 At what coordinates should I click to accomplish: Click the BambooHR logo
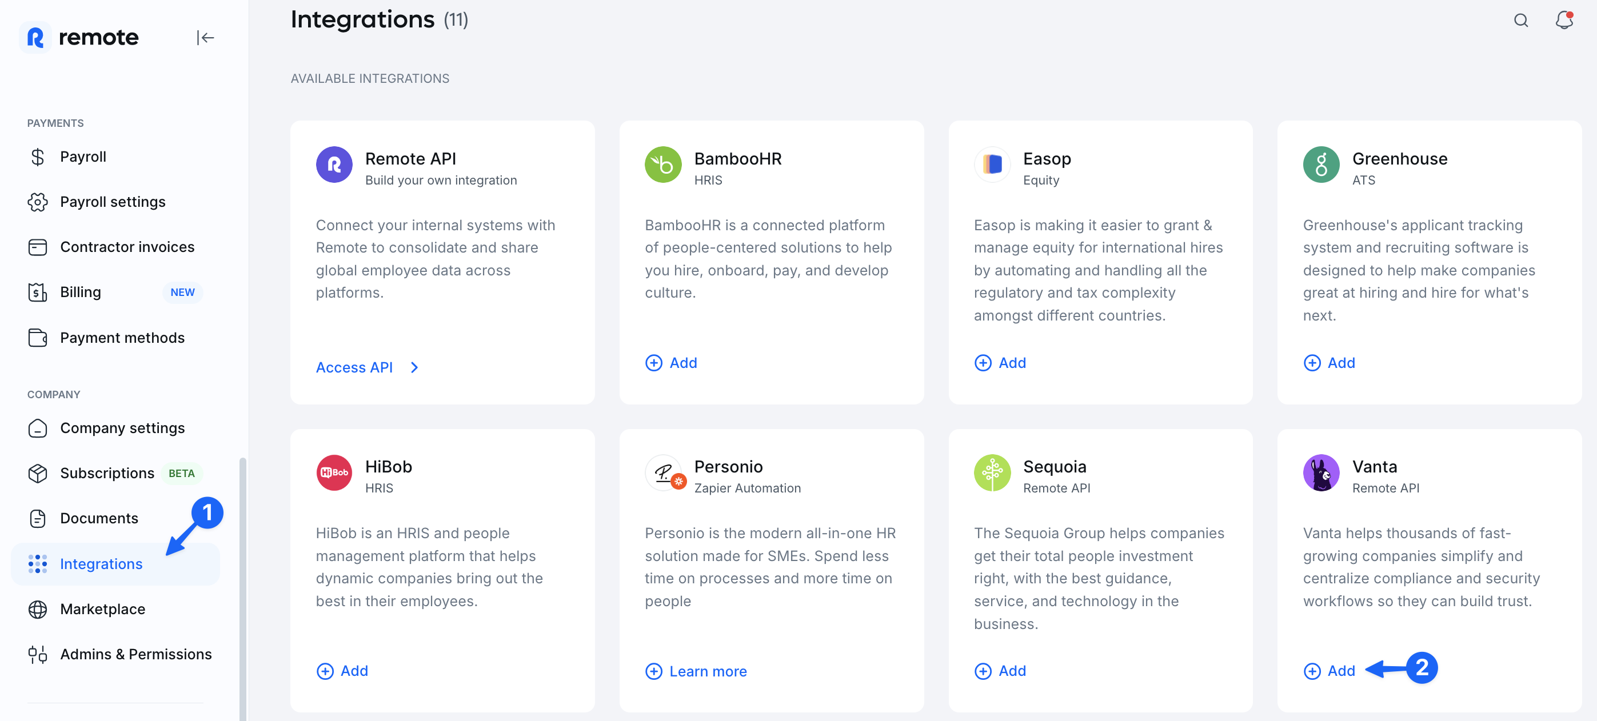662,165
